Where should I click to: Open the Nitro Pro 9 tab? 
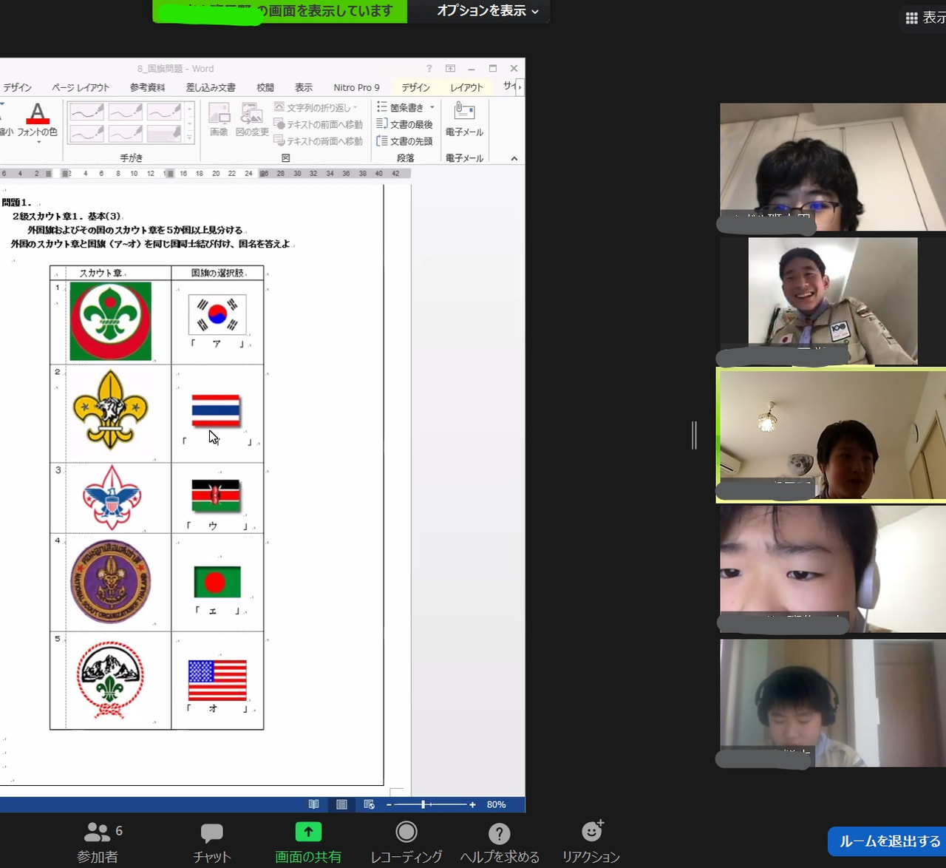[356, 87]
